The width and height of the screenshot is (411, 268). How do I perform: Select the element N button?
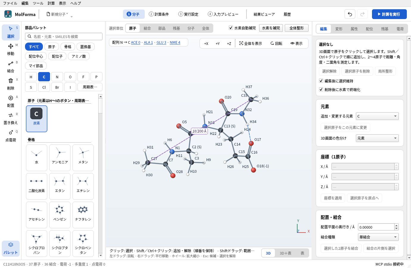click(57, 77)
